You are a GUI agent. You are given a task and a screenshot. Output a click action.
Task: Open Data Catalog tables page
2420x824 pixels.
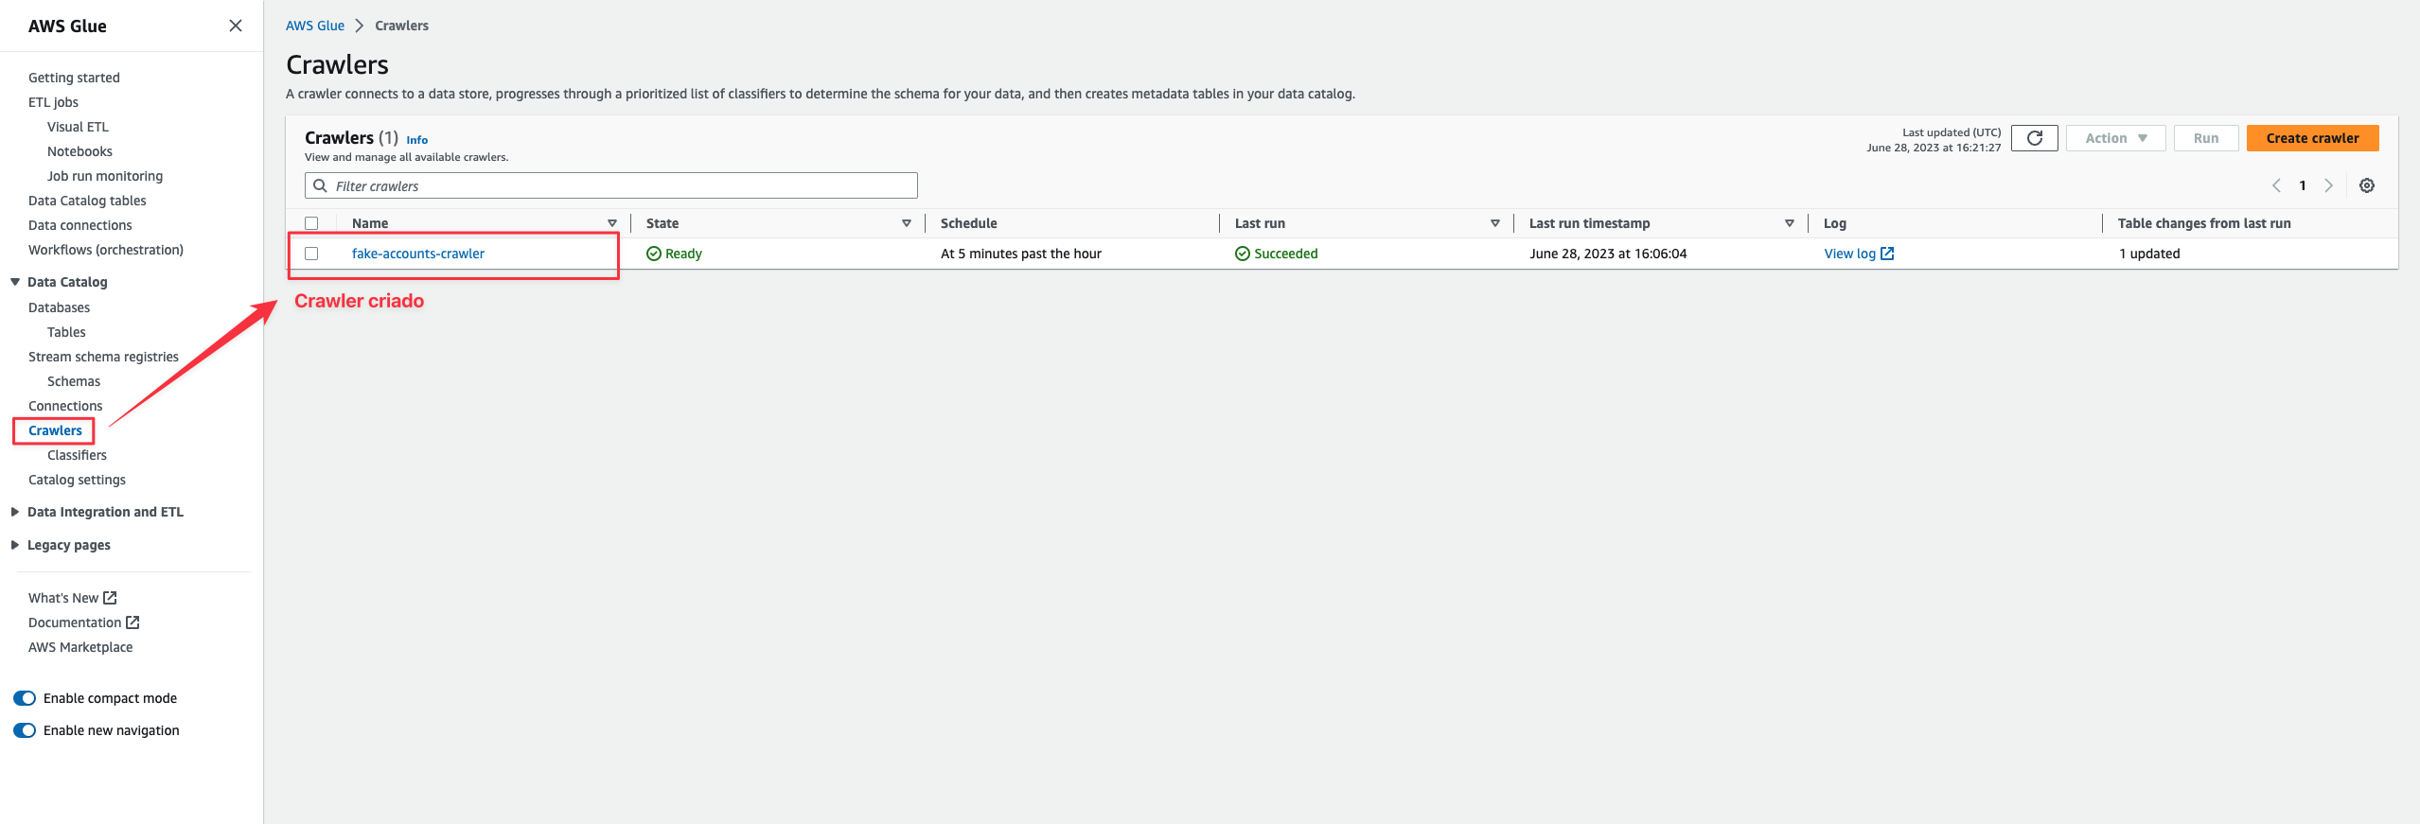(x=87, y=201)
